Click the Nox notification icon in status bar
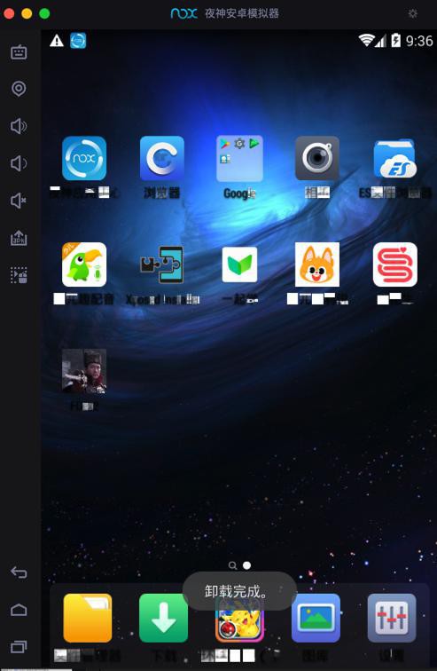Screen dimensions: 437x671 (x=78, y=41)
